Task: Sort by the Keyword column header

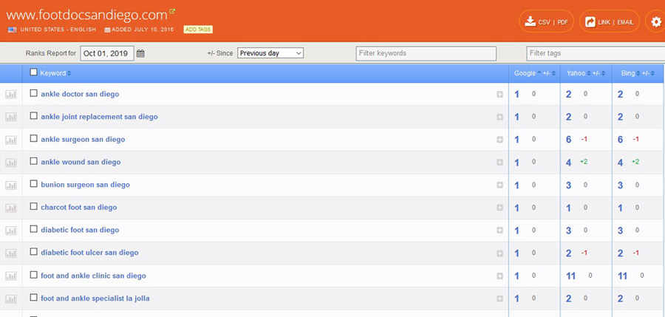Action: (x=53, y=73)
